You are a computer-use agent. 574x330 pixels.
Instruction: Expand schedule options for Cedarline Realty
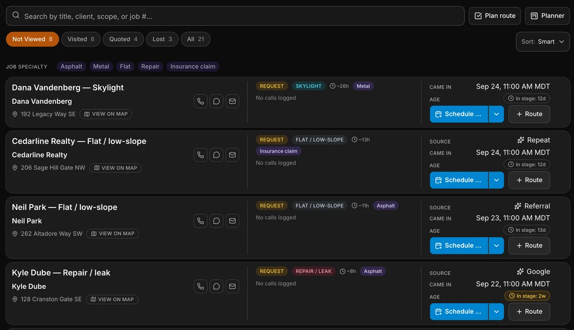tap(496, 180)
